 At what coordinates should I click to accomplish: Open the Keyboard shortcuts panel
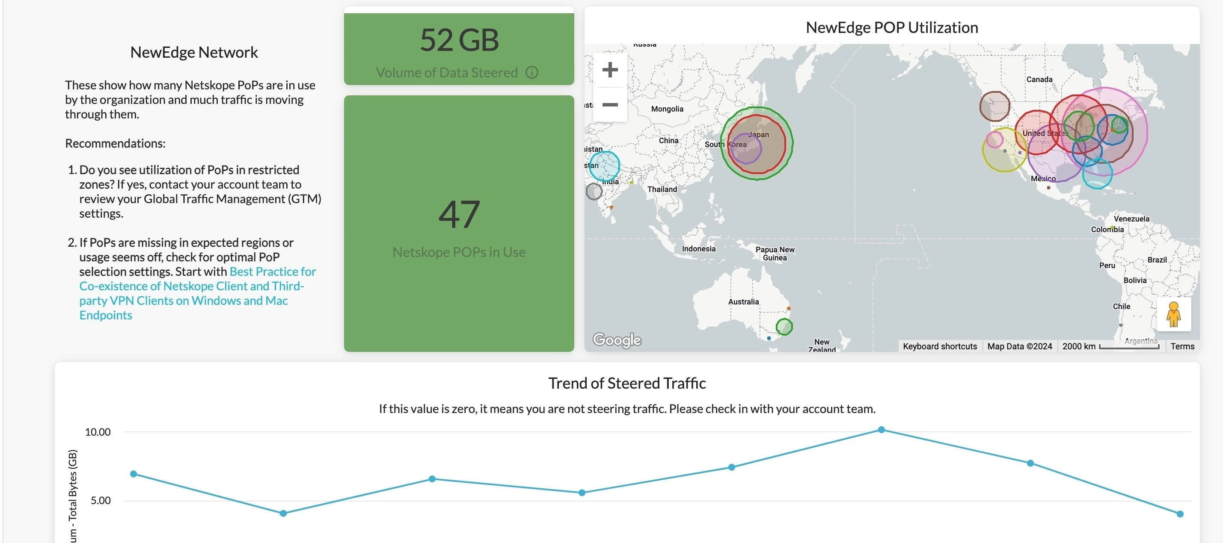pos(939,346)
